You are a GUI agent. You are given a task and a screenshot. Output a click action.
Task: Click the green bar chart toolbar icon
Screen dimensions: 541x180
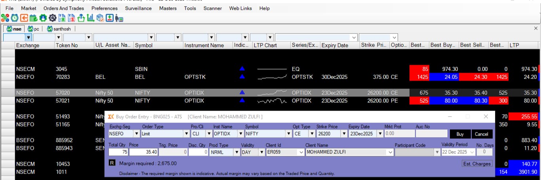pos(91,18)
